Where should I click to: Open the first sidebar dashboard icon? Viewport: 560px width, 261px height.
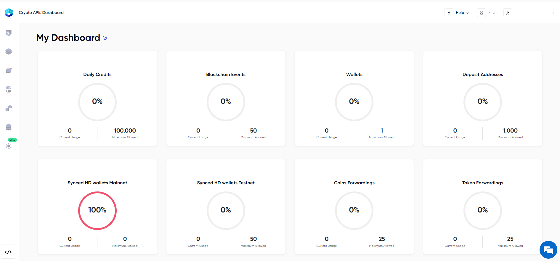[9, 33]
